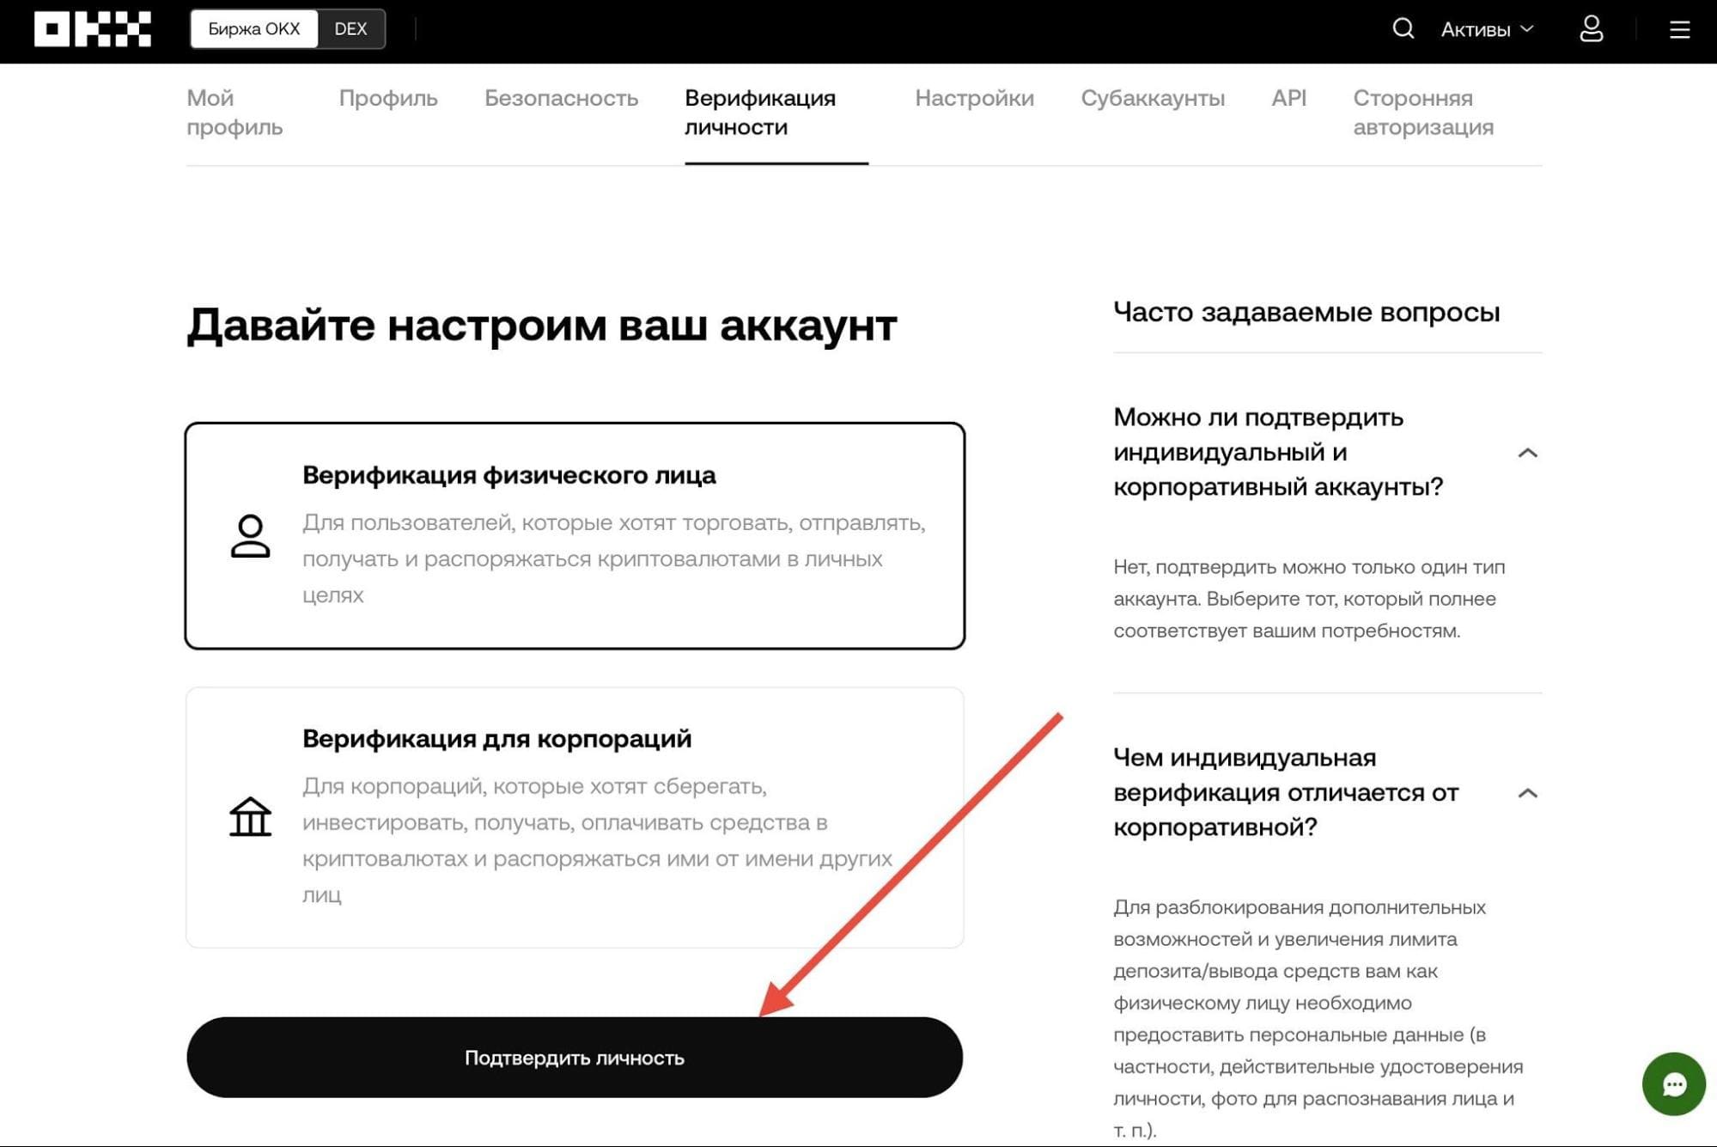Click the FAQ answer starting with Для разблокирования

pos(1318,1018)
